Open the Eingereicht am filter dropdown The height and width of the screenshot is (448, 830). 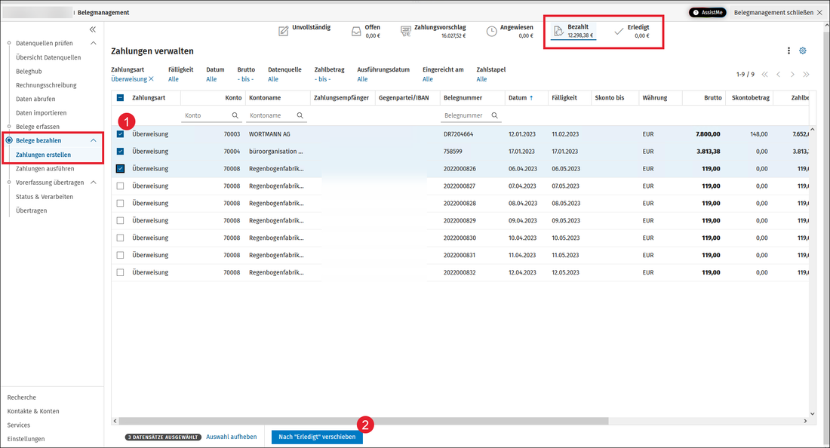click(x=428, y=79)
